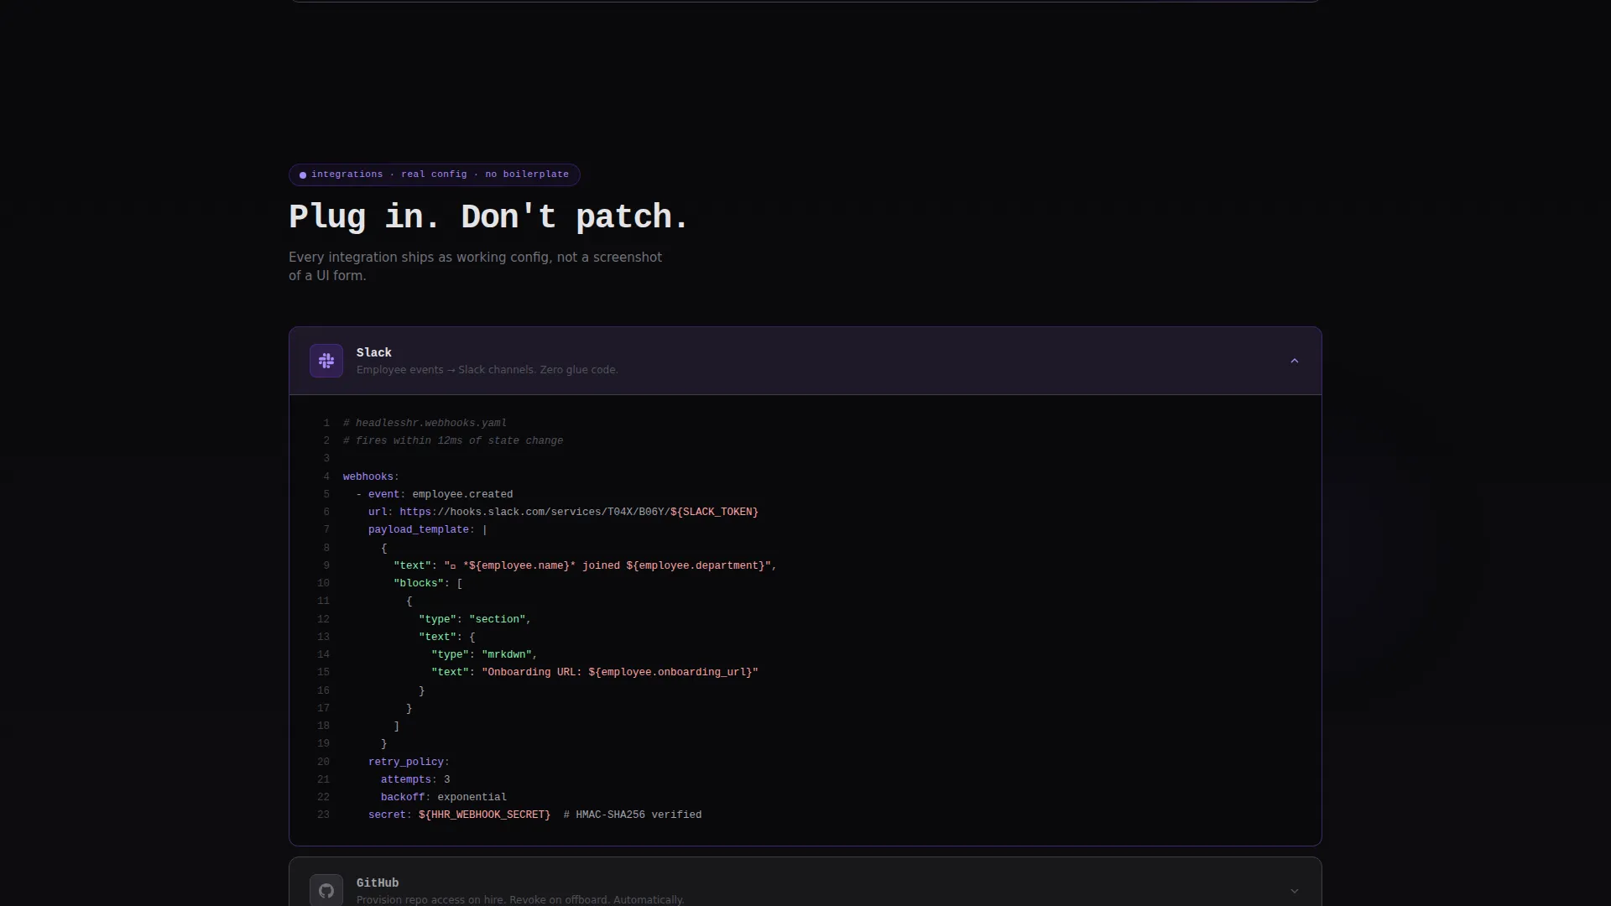
Task: Click the GitHub logo icon
Action: point(326,890)
